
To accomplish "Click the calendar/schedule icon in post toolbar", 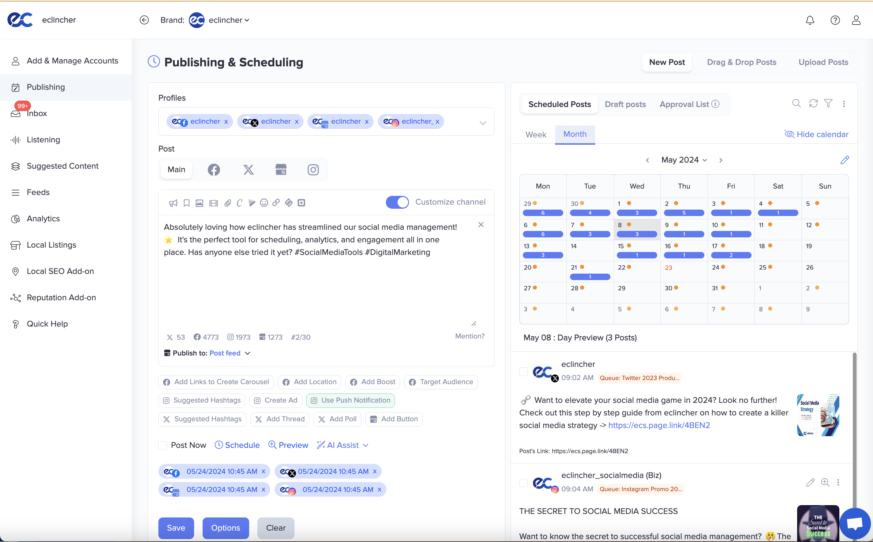I will 219,445.
